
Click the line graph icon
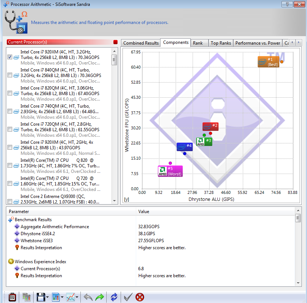pyautogui.click(x=70, y=297)
